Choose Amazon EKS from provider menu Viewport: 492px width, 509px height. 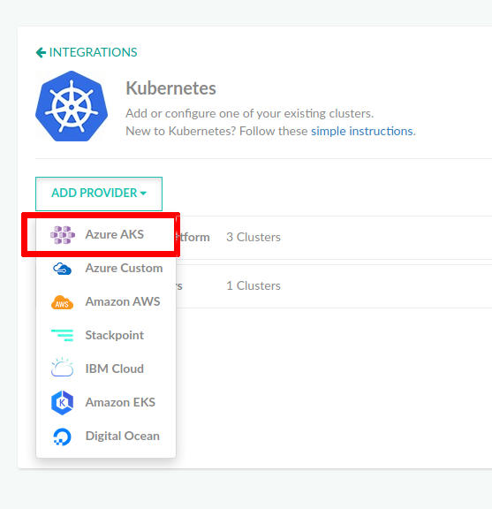tap(106, 402)
